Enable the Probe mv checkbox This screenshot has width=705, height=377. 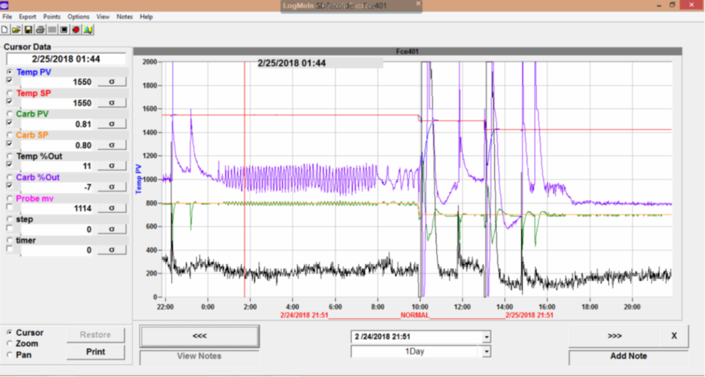(x=9, y=207)
